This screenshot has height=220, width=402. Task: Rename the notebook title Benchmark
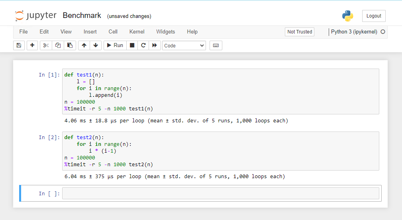click(x=82, y=16)
